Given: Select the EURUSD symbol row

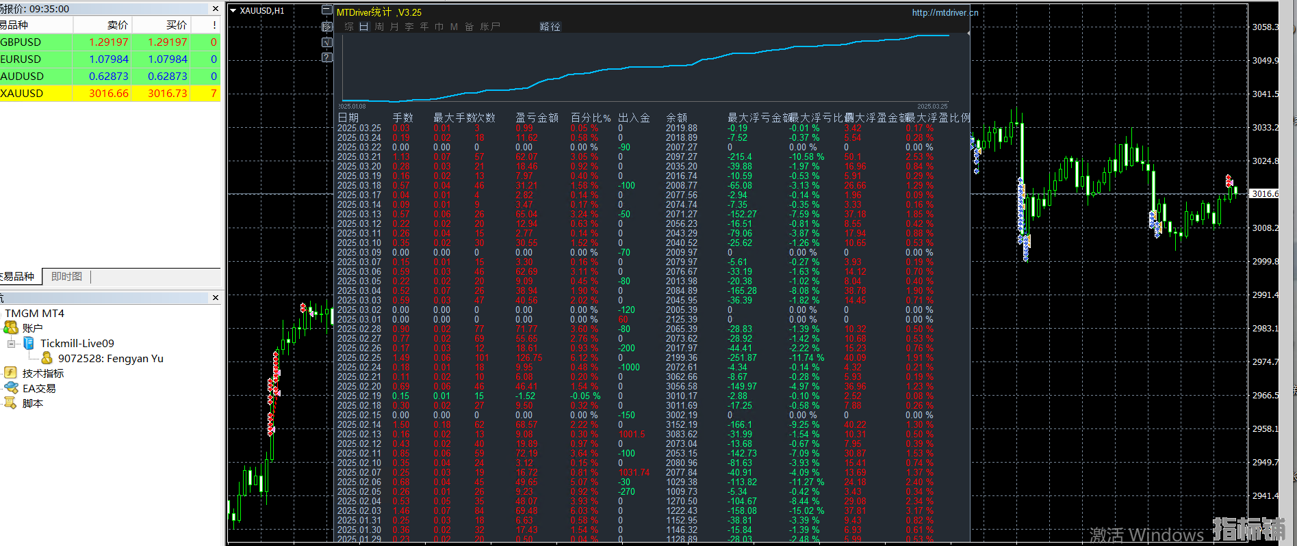Looking at the screenshot, I should (x=110, y=59).
